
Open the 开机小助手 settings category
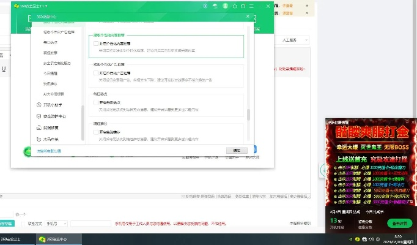(x=53, y=105)
